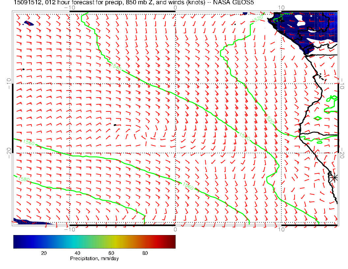348x269 pixels.
Task: Click the "20" tick label on the color bar
Action: point(44,253)
